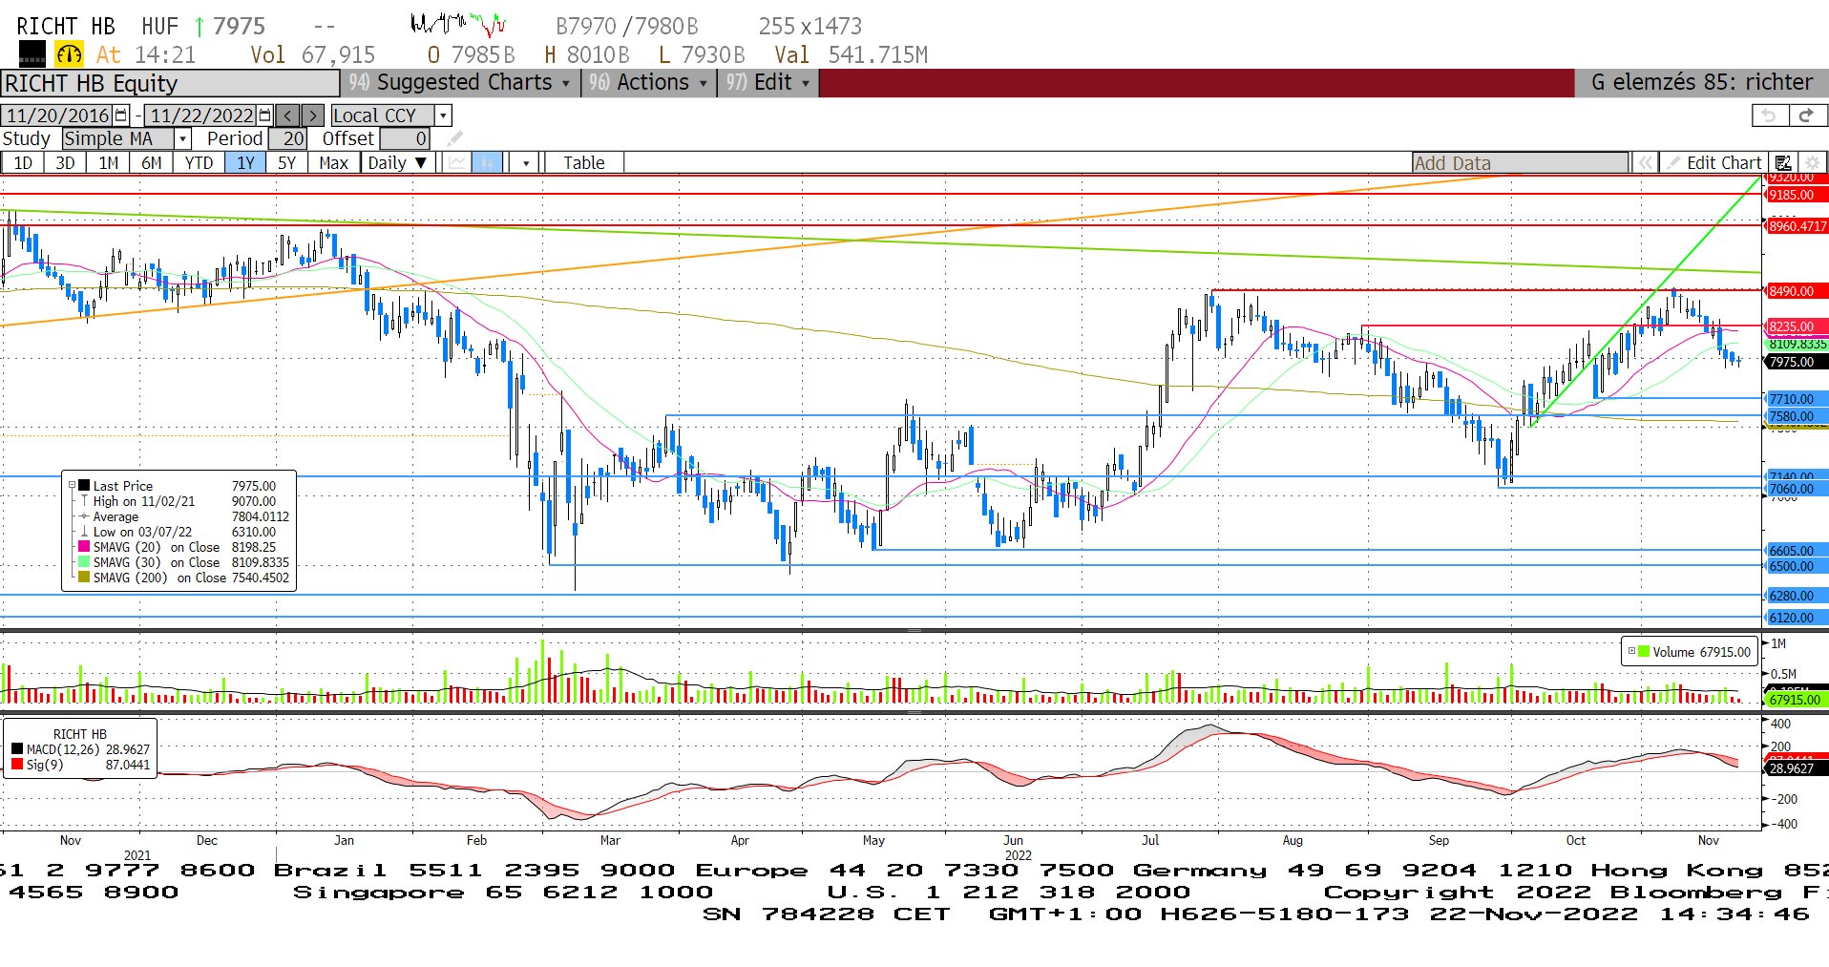Open the Simple MA study dropdown
The image size is (1829, 967).
pos(183,139)
